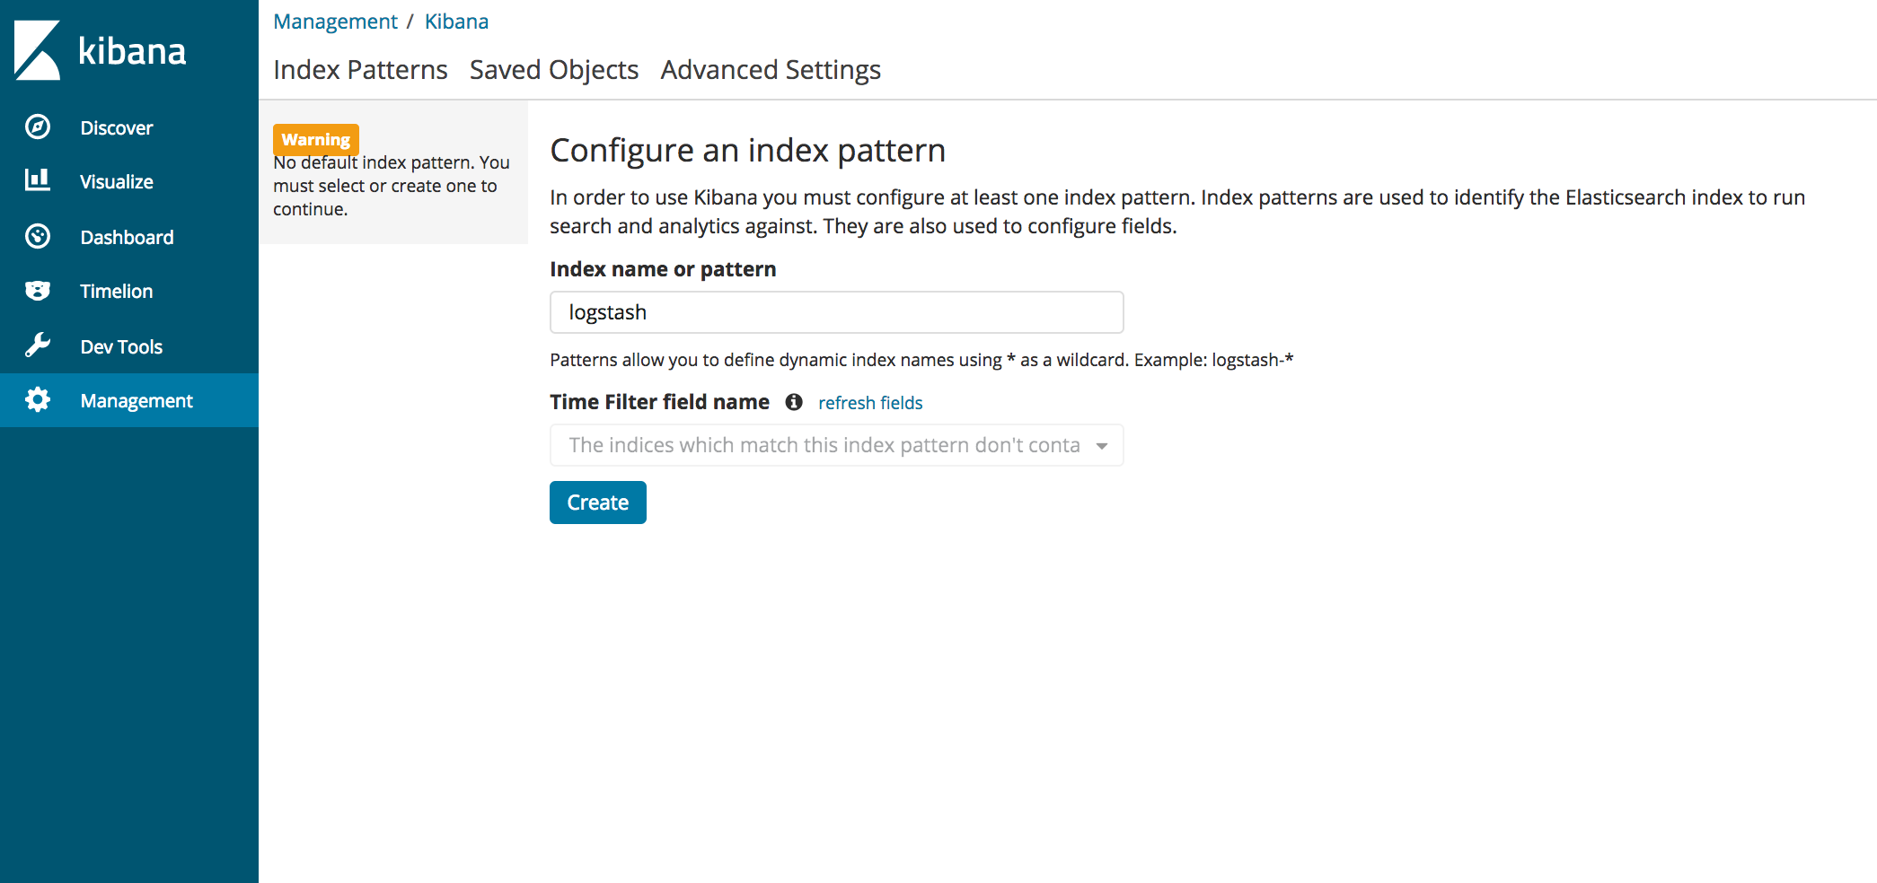
Task: Open the Time Filter field name dropdown
Action: click(836, 445)
